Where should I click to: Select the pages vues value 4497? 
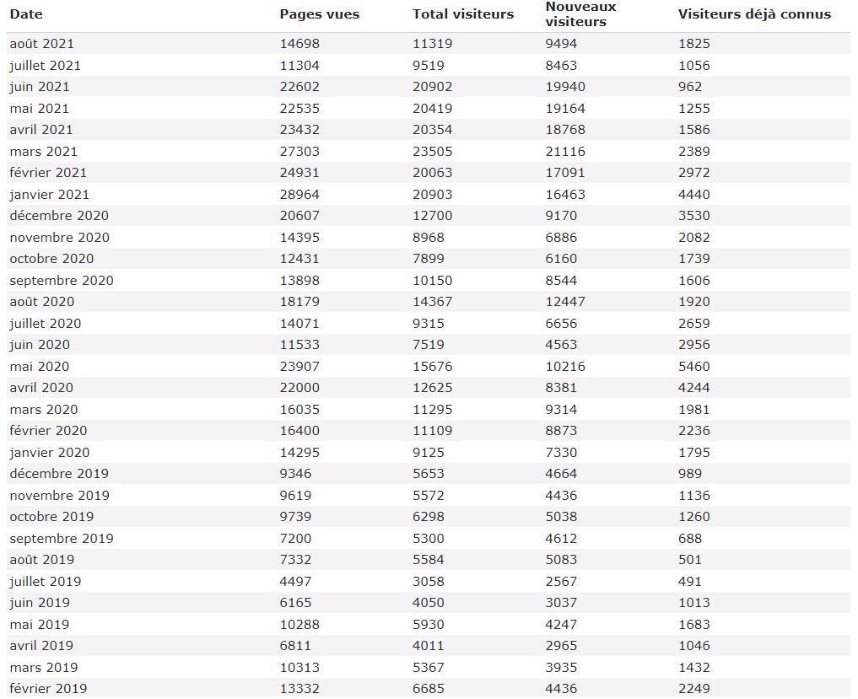(295, 582)
